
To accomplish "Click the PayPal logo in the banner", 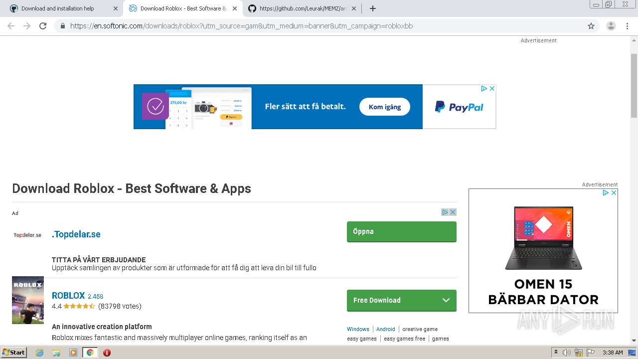I will pyautogui.click(x=459, y=107).
